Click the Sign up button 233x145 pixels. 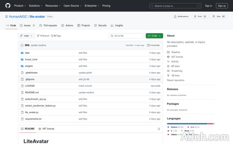[222, 6]
